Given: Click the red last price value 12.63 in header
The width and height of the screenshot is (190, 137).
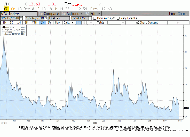Looking at the screenshot, I should pos(34,4).
